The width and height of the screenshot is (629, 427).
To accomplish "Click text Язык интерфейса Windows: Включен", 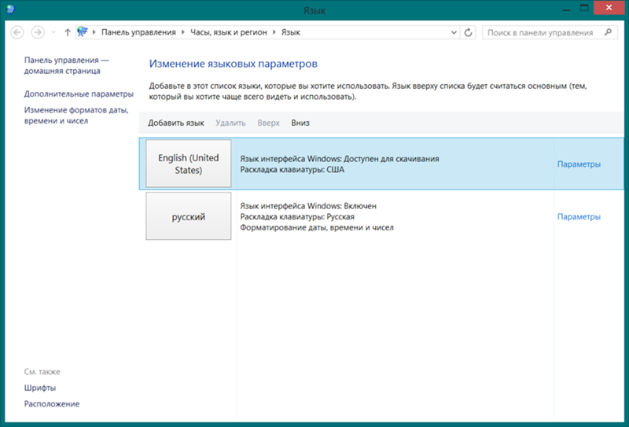I will [308, 206].
